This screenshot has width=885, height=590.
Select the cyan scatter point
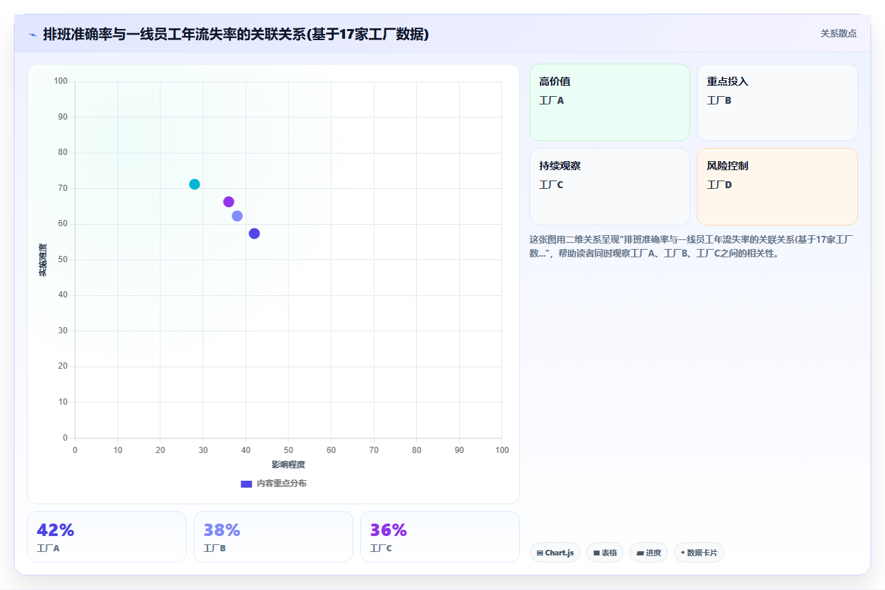click(x=194, y=184)
